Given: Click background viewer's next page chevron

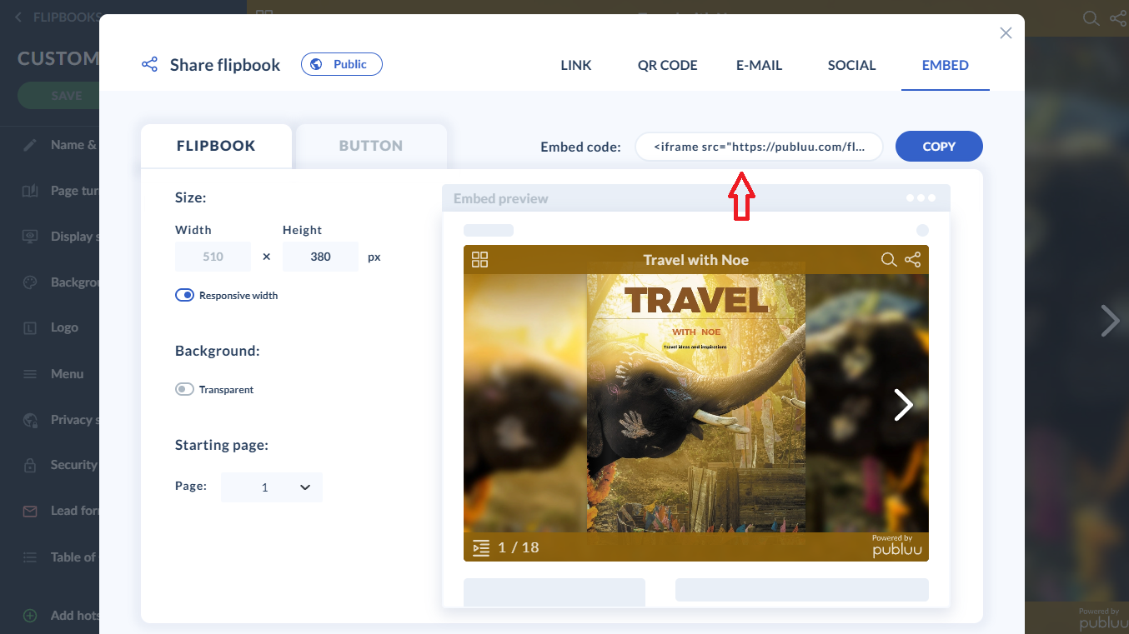Looking at the screenshot, I should click(x=1110, y=320).
